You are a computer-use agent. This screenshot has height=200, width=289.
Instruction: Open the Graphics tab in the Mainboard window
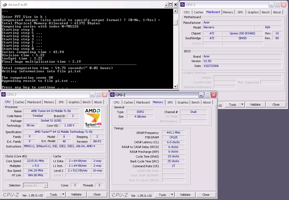click(253, 12)
